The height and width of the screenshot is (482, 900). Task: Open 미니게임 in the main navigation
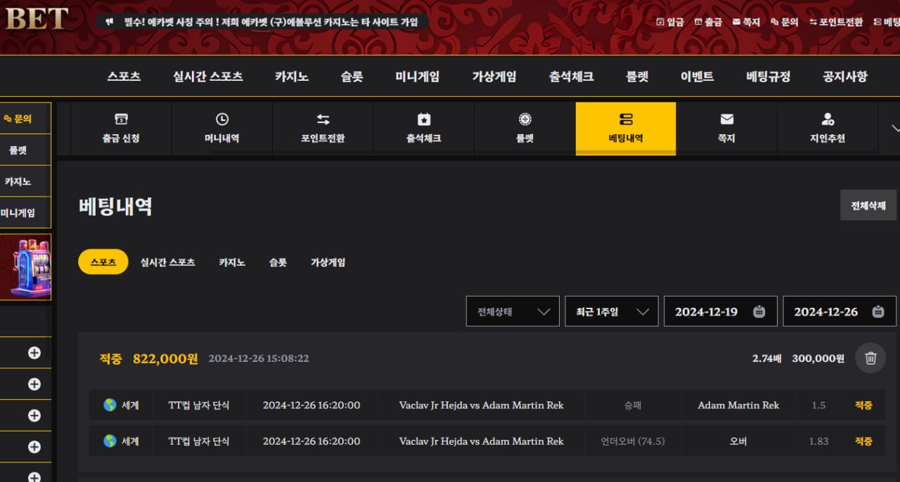tap(417, 77)
